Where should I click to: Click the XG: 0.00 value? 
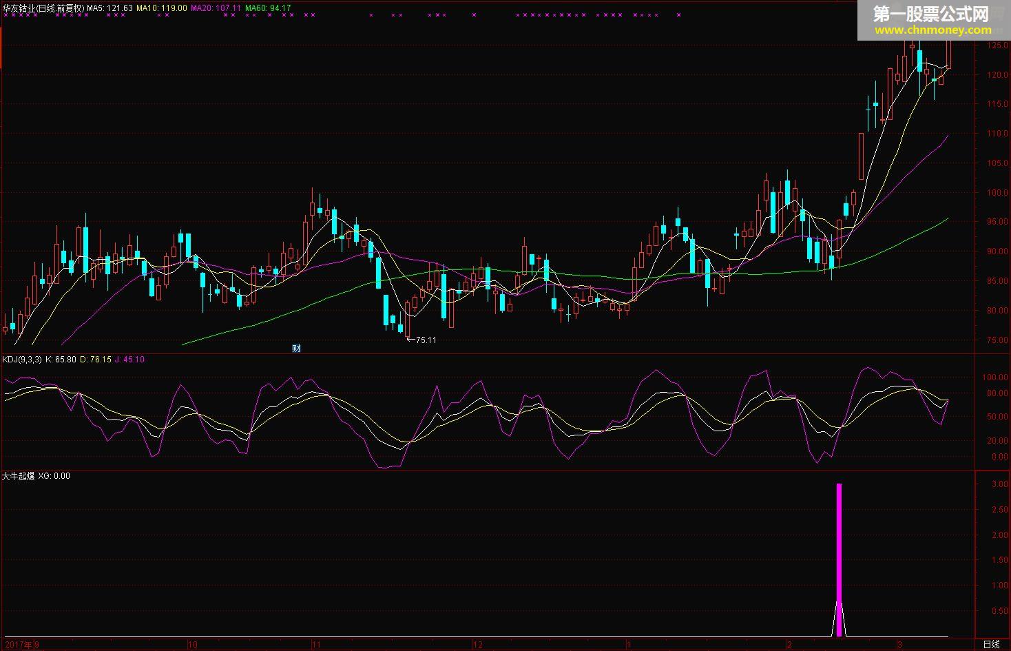54,476
